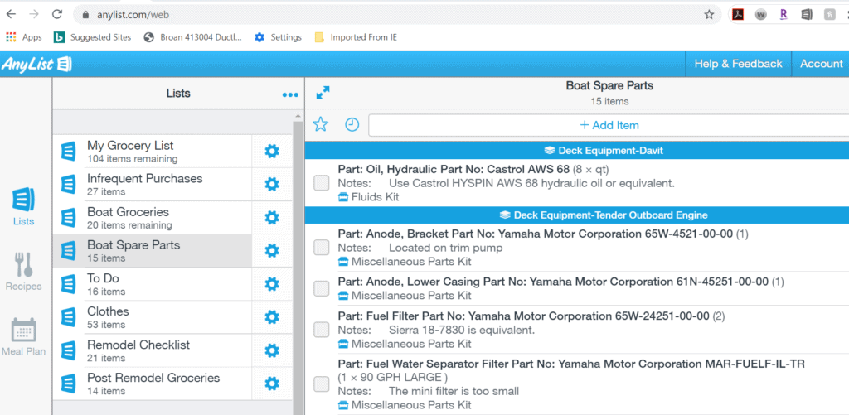Open settings gear for Infrequent Purchases
The width and height of the screenshot is (849, 415).
(272, 185)
